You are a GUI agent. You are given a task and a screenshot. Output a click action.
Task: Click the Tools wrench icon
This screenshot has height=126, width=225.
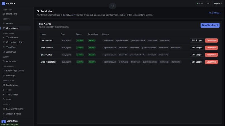pos(4,90)
